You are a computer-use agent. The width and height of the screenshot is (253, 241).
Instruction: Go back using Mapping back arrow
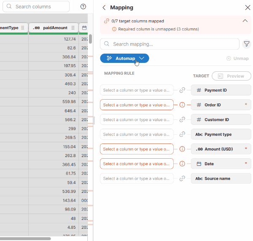point(104,8)
